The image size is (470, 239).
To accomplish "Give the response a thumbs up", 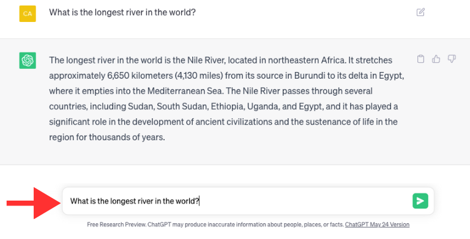I will (x=436, y=59).
